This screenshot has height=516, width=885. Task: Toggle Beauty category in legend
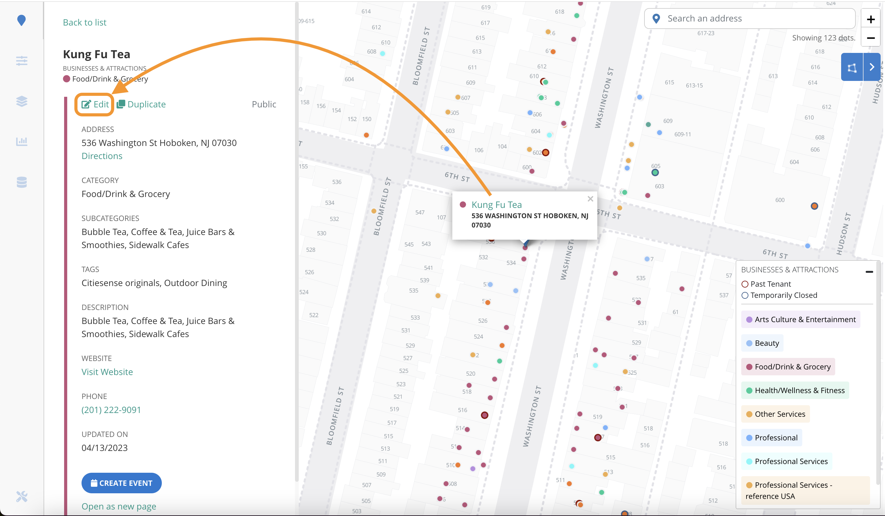762,343
